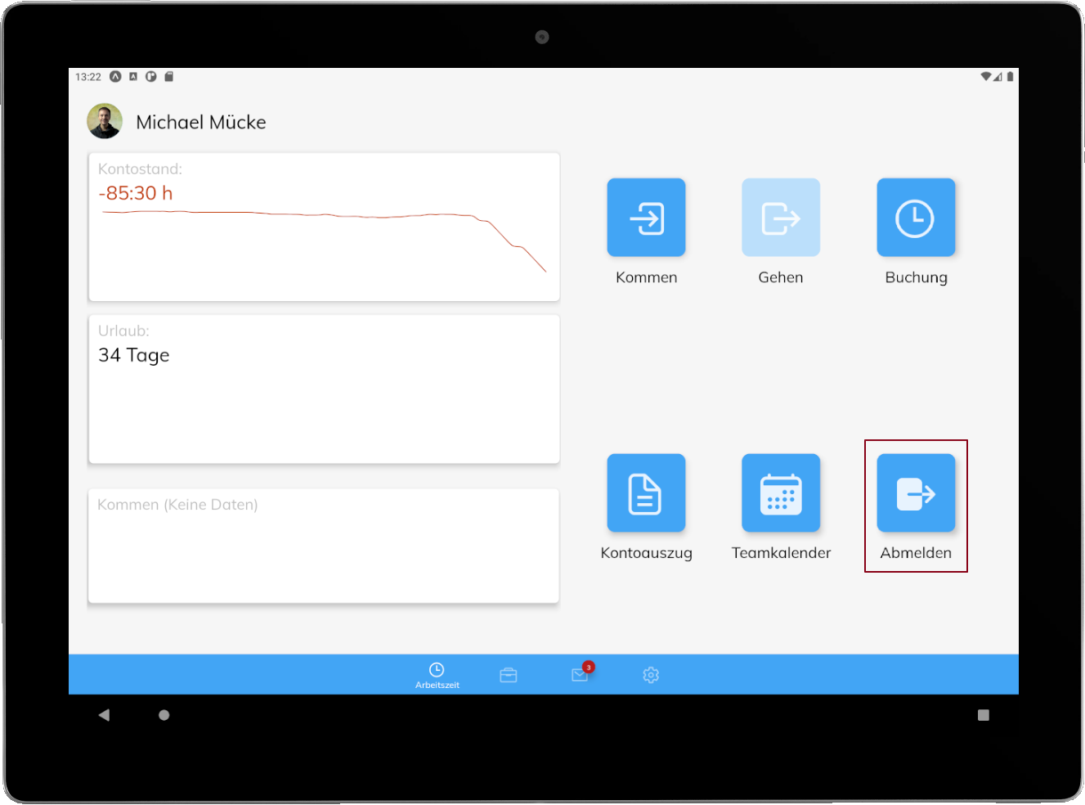
Task: Open settings gear in bottom bar
Action: 651,675
